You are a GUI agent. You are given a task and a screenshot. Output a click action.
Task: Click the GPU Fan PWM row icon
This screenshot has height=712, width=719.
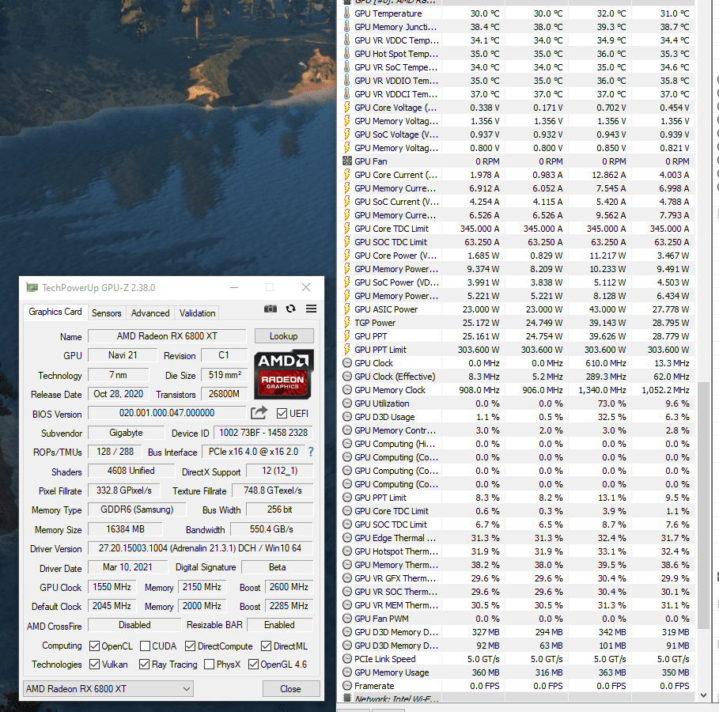click(x=347, y=619)
